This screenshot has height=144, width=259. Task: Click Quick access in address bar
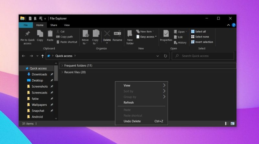pos(64,56)
